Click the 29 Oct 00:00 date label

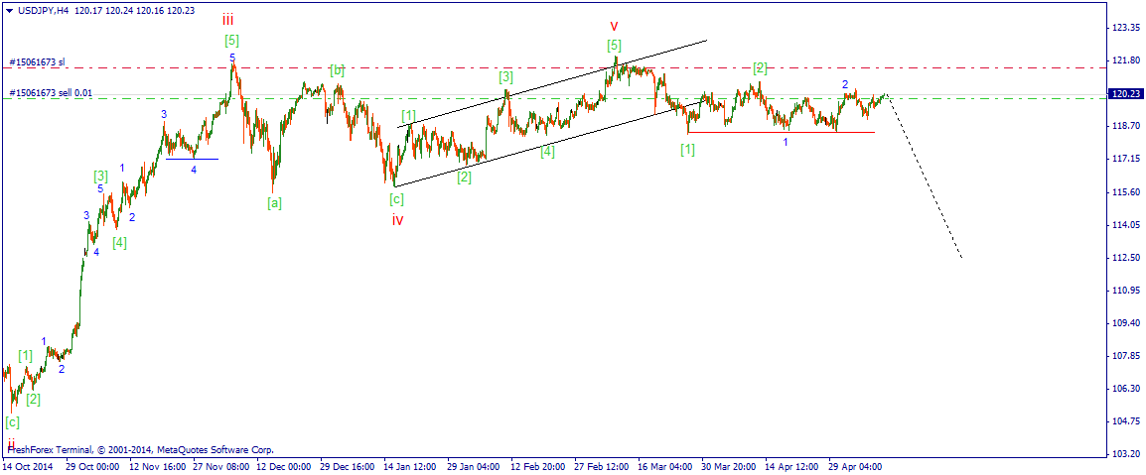pyautogui.click(x=92, y=465)
